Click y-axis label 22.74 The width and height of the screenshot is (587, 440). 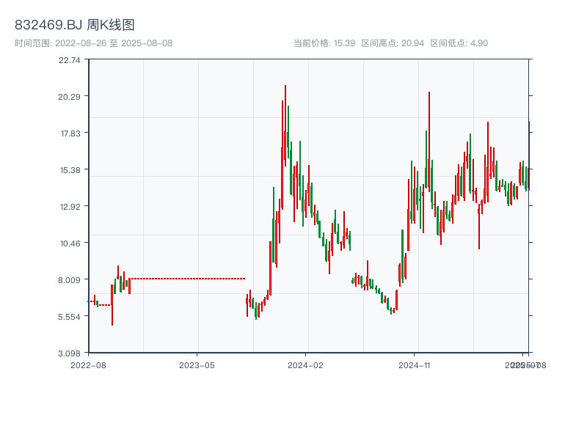click(x=69, y=60)
